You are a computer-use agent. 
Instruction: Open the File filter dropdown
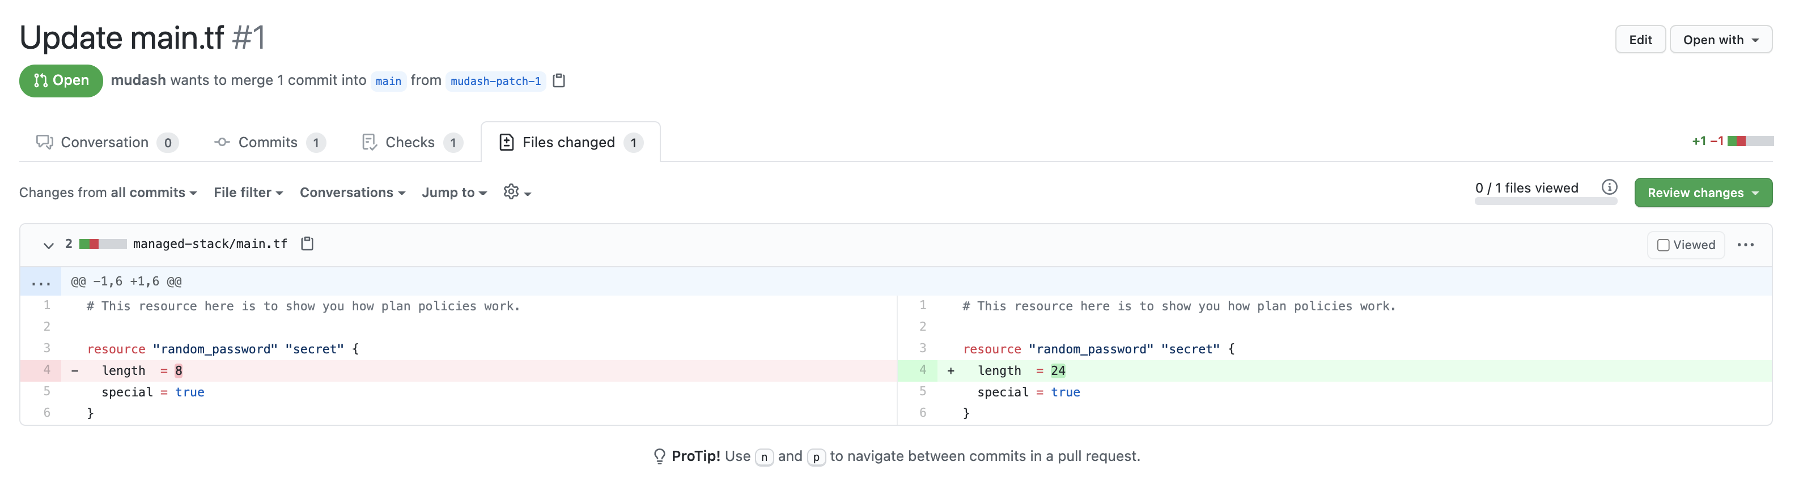tap(248, 192)
